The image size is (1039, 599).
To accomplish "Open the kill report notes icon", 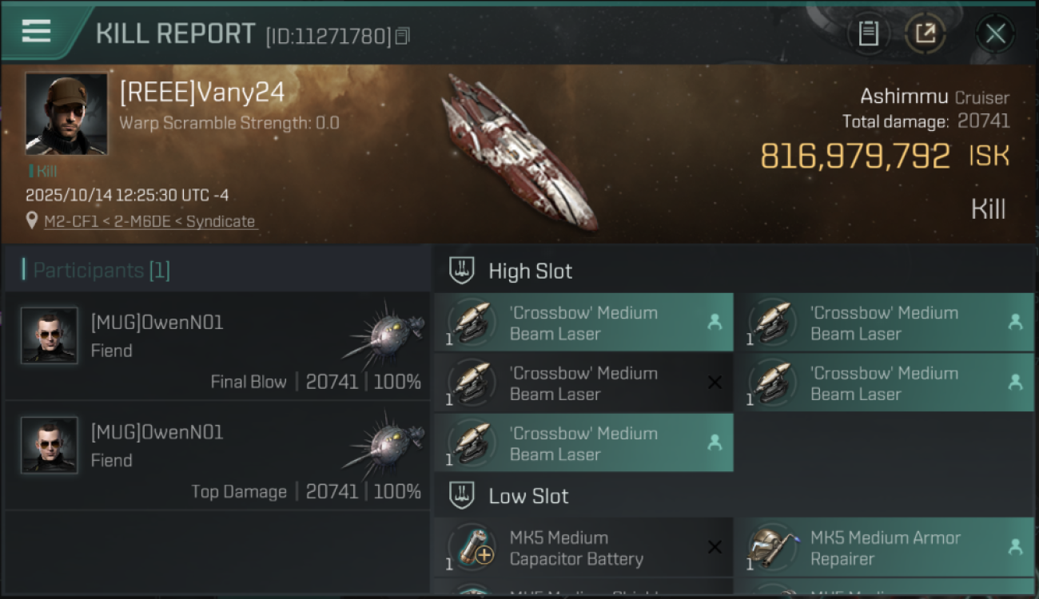I will 869,34.
